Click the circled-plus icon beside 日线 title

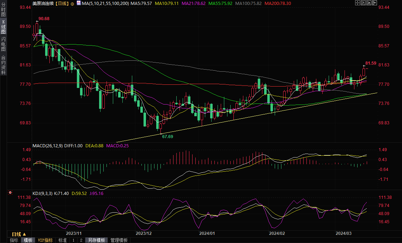pos(72,3)
